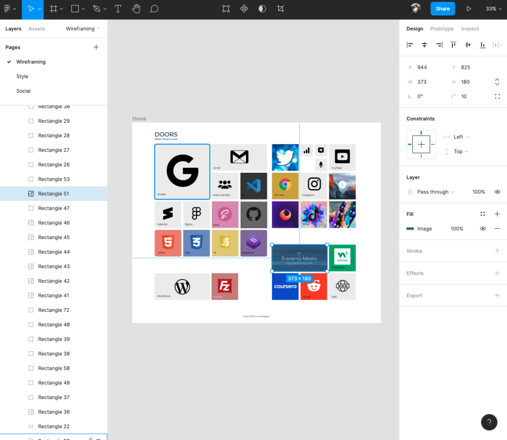507x440 pixels.
Task: Select the Rectangle 46 layer
Action: coord(53,223)
